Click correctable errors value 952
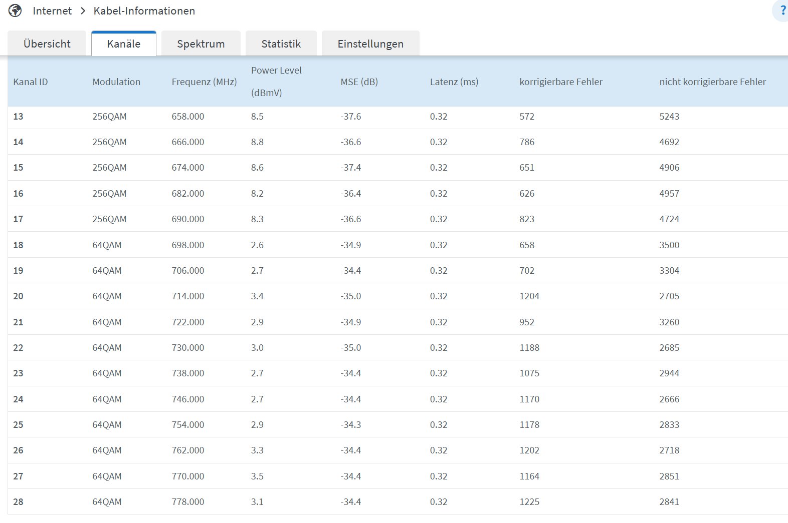This screenshot has height=523, width=788. [527, 322]
